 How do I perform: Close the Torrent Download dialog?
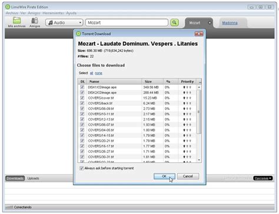[199, 34]
